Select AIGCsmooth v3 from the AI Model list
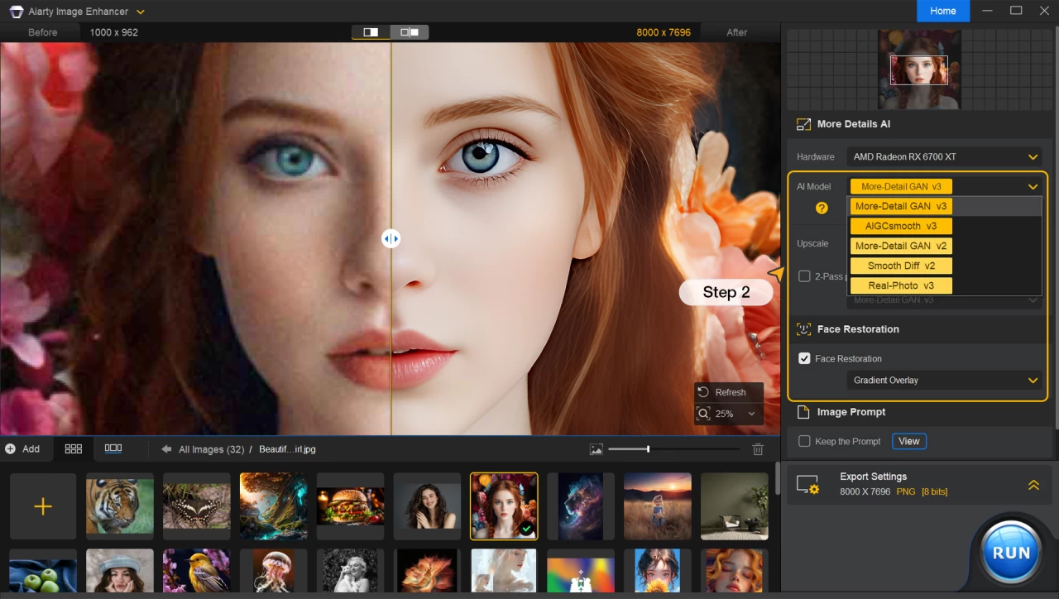The image size is (1059, 599). coord(900,225)
